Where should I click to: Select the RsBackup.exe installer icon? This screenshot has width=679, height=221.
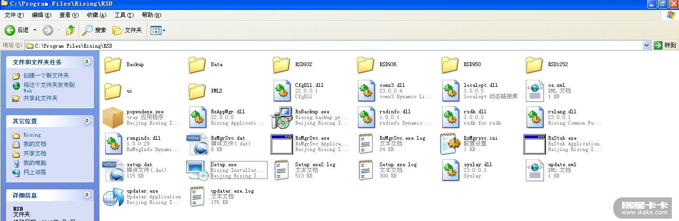[x=281, y=118]
